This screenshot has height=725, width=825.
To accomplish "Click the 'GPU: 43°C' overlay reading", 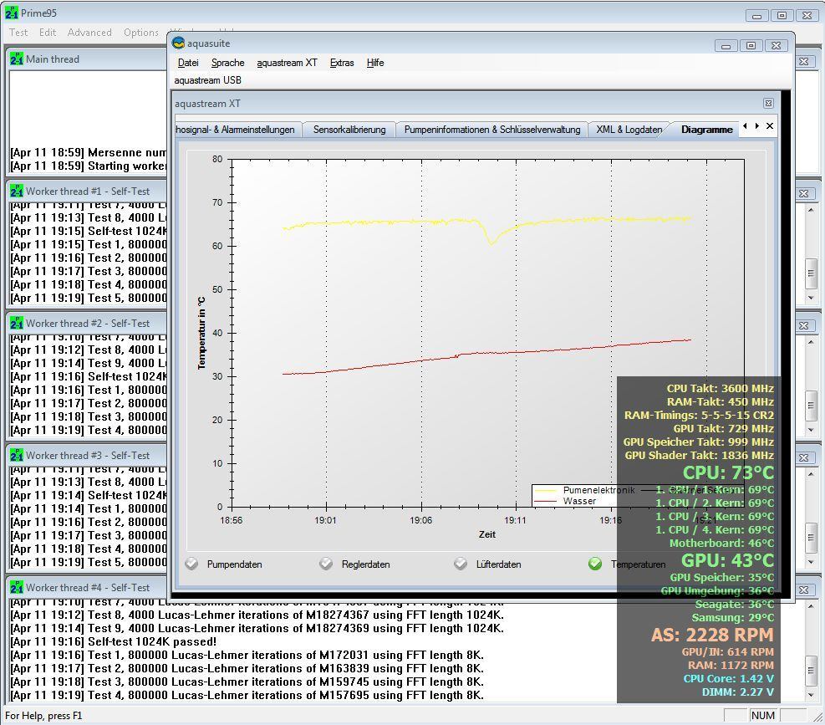I will pos(728,560).
